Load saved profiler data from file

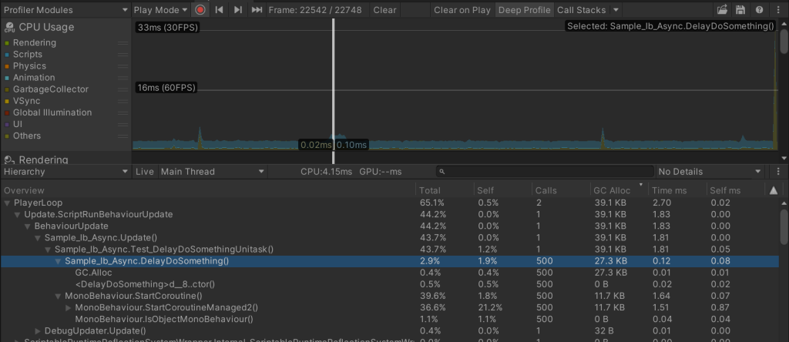coord(722,10)
